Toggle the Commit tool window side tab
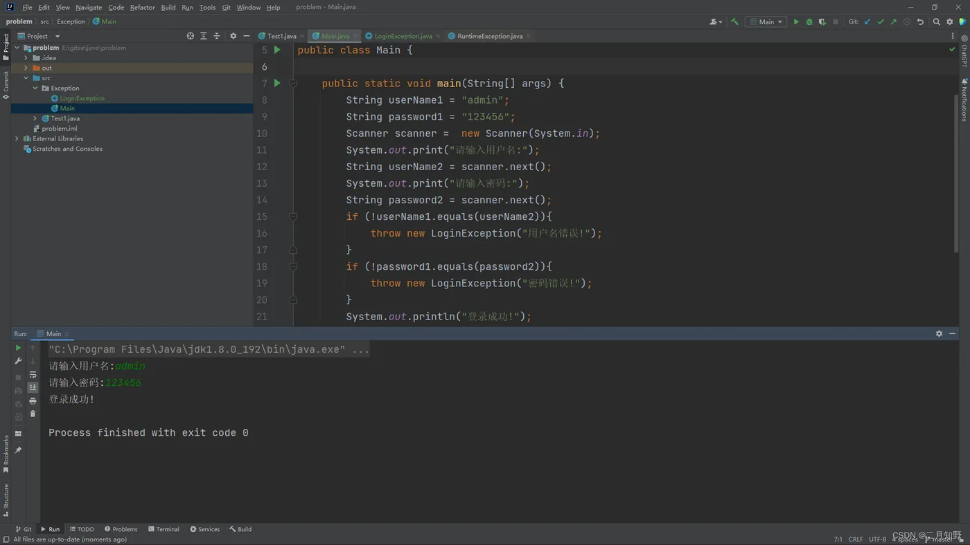Image resolution: width=970 pixels, height=545 pixels. pos(6,85)
